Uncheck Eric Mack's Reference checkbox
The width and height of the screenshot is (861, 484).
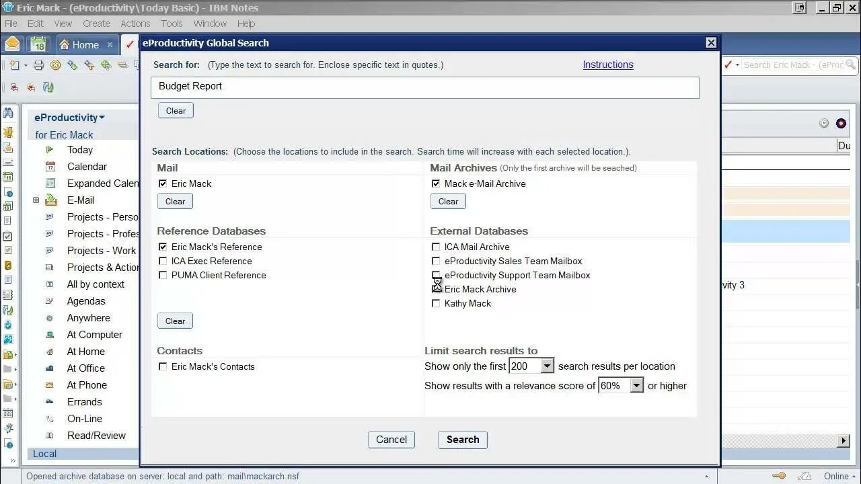click(x=163, y=247)
